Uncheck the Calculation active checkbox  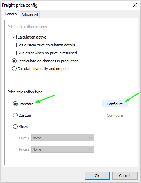[14, 37]
